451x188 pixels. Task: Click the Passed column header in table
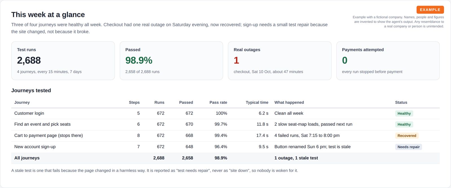pos(186,102)
